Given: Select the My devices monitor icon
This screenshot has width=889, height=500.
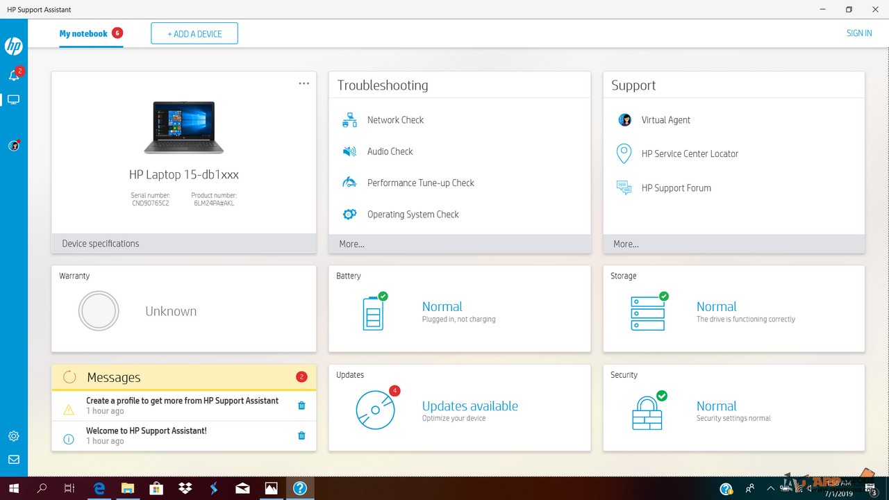Looking at the screenshot, I should [13, 100].
